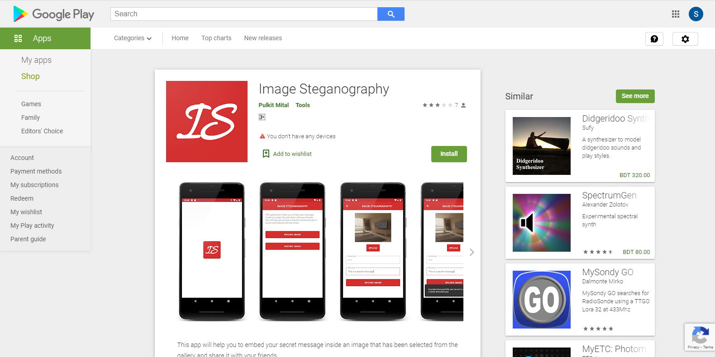The height and width of the screenshot is (357, 715).
Task: Click the reCAPTCHA badge
Action: tap(700, 337)
